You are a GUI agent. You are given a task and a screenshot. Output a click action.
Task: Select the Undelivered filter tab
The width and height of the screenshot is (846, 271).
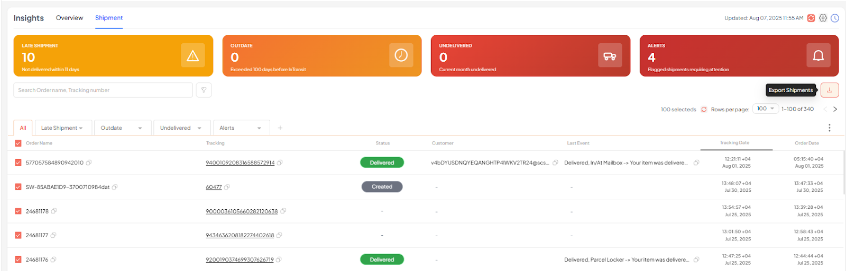coord(175,128)
